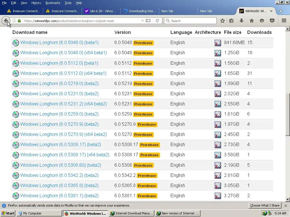
Task: Show bookmarks list icon
Action: point(231,21)
